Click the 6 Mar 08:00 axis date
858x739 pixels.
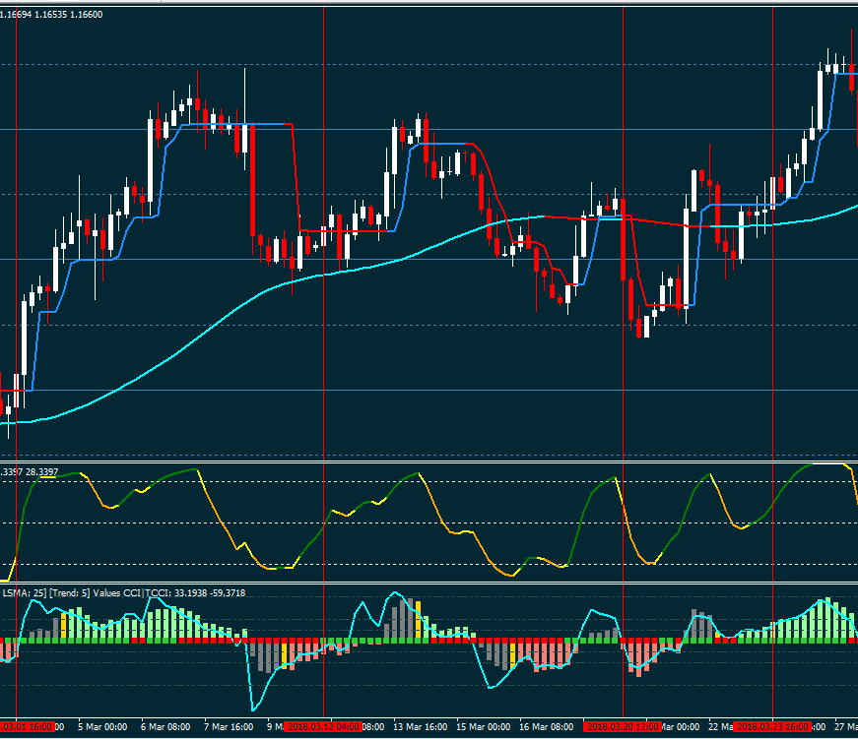[165, 727]
